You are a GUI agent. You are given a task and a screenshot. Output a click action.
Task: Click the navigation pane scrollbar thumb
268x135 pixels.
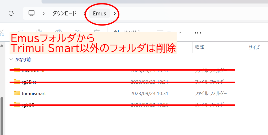2,116
